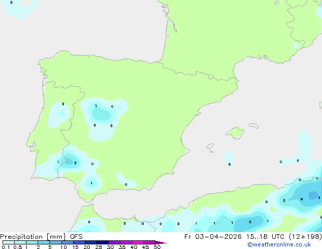Click the "(12+198)" forecast run label
322x249 pixels.
tap(305, 237)
